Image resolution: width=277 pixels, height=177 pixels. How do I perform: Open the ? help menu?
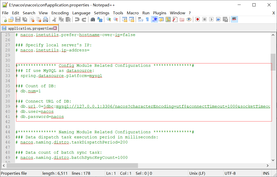[x=190, y=13]
